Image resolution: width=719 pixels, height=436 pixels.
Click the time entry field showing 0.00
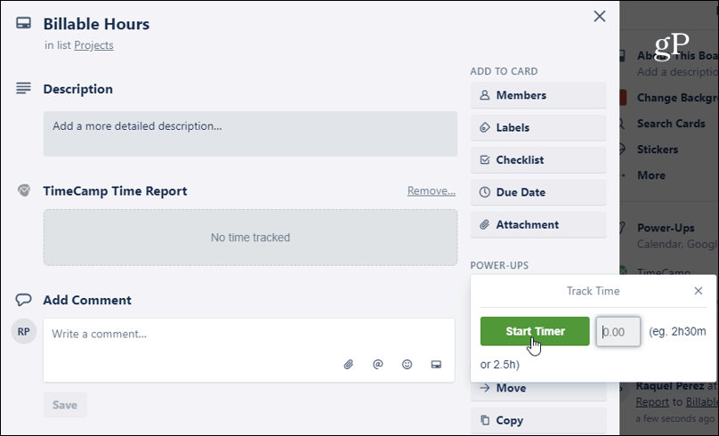(x=618, y=332)
